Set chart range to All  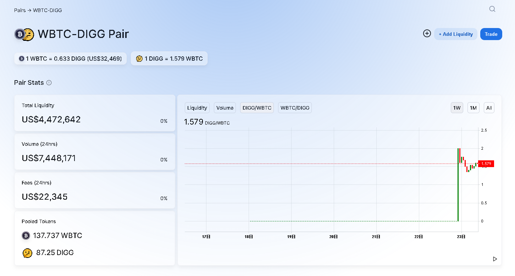pos(489,108)
